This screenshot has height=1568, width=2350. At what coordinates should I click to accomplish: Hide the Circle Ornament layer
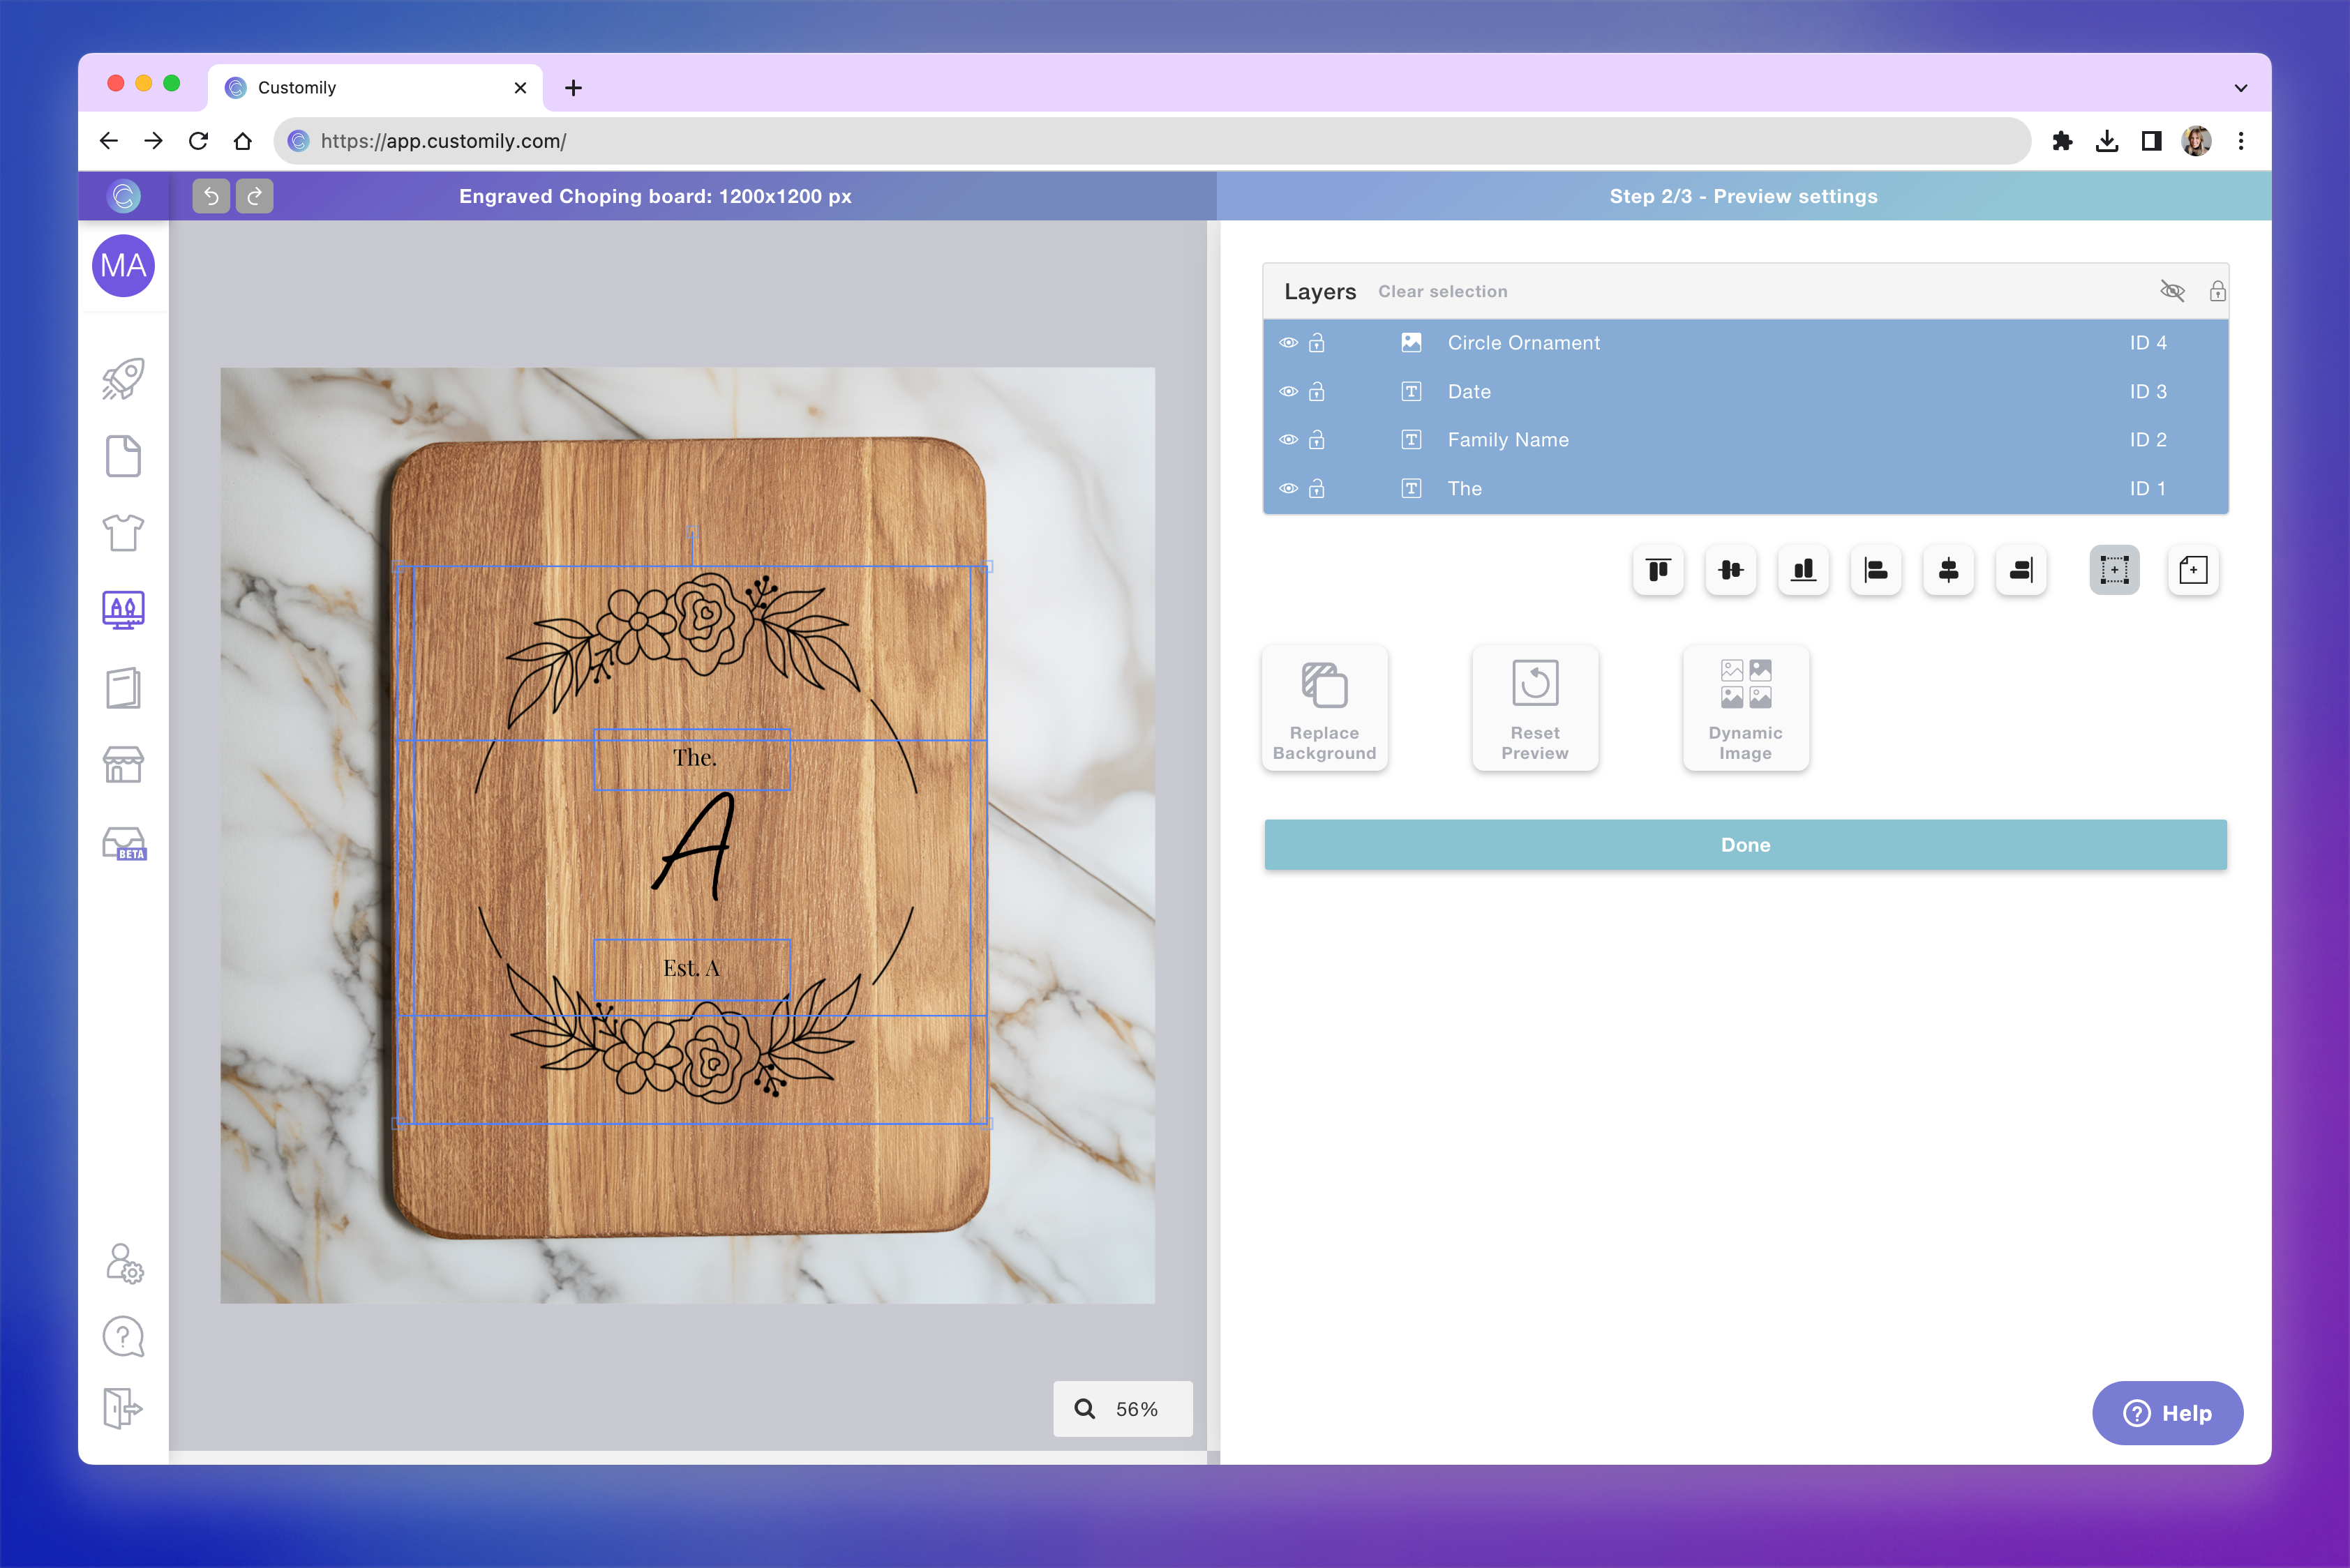click(x=1289, y=343)
